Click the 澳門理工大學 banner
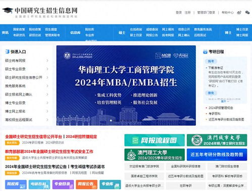Viewport: 252px width, 191px height. (155, 155)
